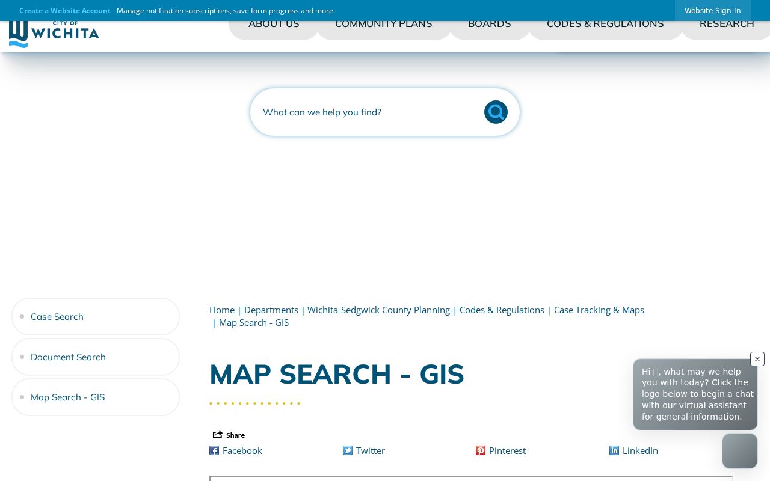Viewport: 770px width, 481px height.
Task: Share the page via Twitter text link
Action: (x=371, y=450)
